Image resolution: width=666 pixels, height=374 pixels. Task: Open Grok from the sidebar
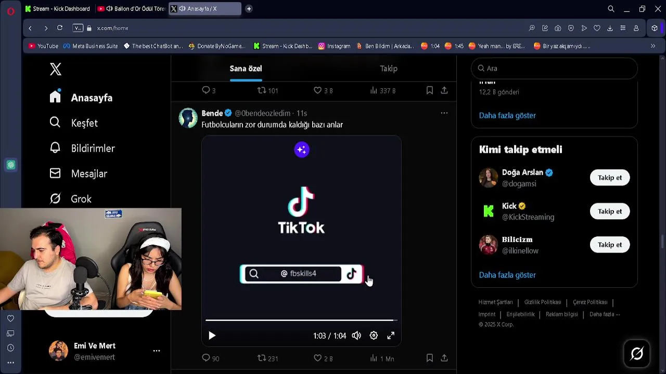71,199
